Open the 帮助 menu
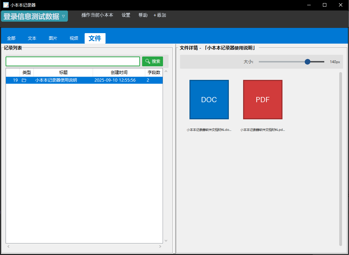Image resolution: width=349 pixels, height=255 pixels. click(143, 15)
